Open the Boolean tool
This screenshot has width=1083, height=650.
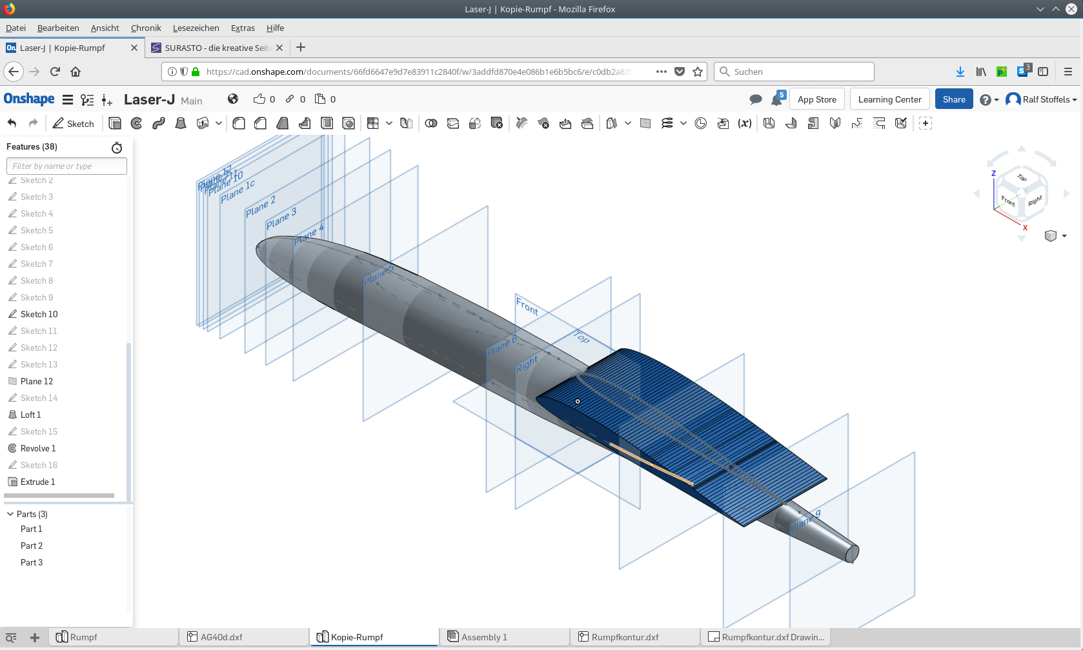[431, 123]
